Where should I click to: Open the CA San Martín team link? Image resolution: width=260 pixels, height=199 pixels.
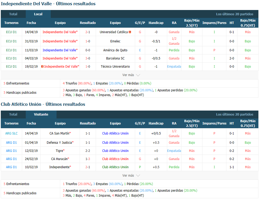(59, 133)
